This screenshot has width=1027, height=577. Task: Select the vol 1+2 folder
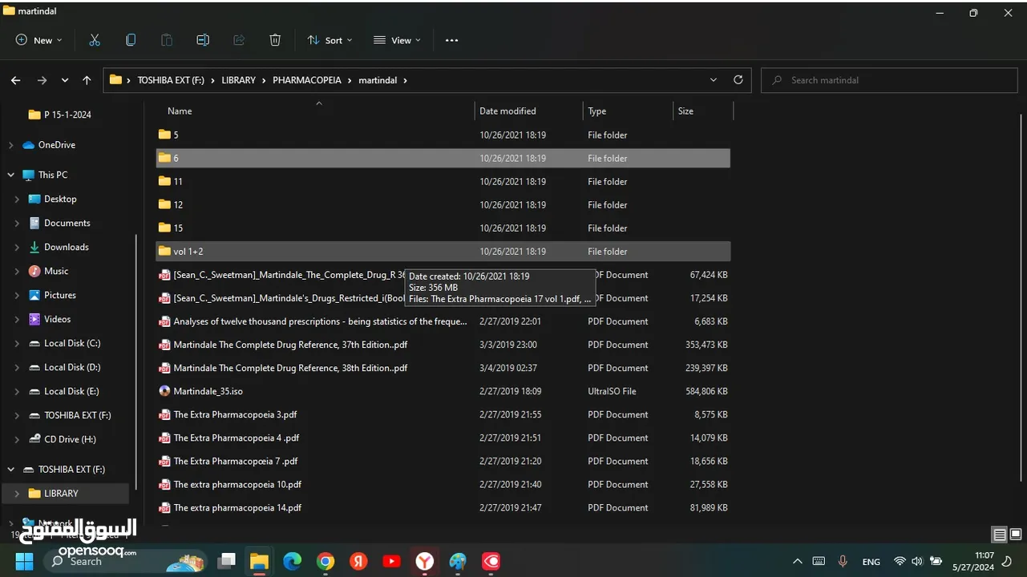(x=443, y=252)
